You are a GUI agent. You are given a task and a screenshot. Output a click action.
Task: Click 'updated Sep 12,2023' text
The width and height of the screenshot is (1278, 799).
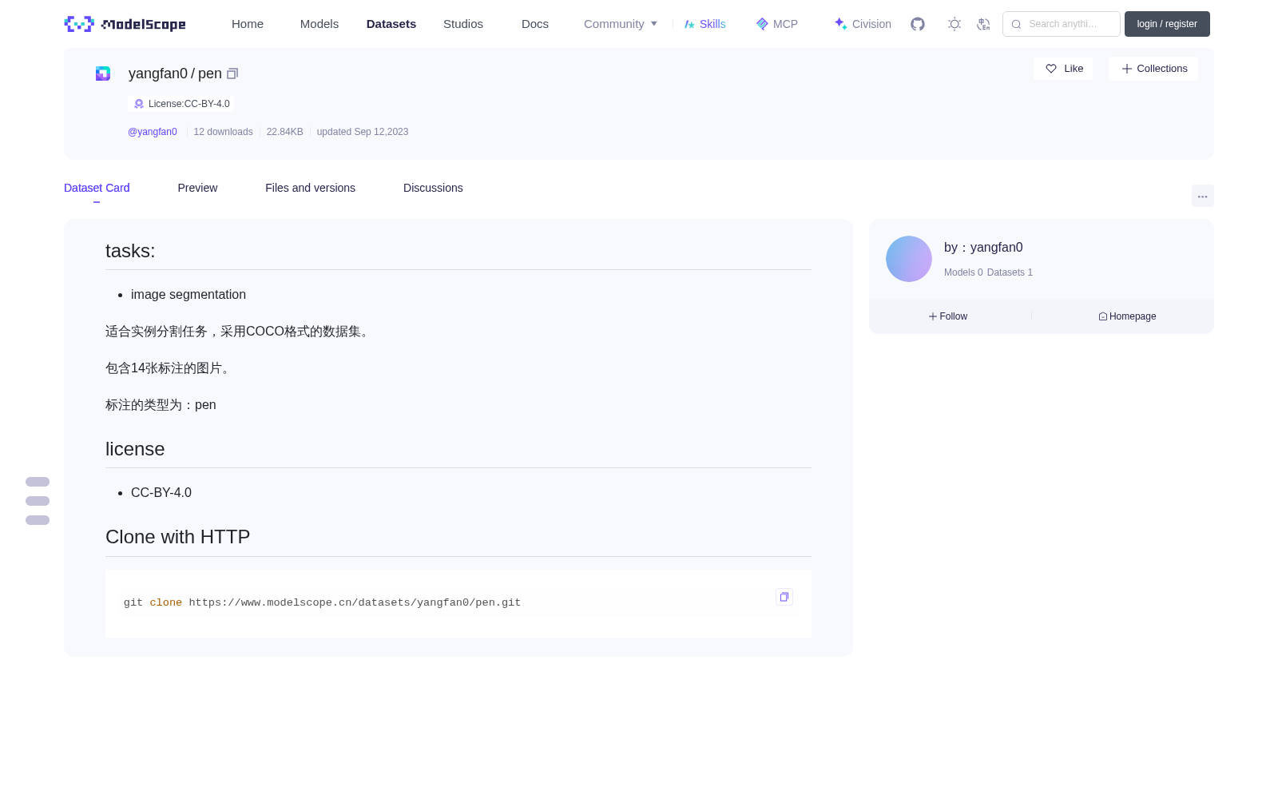pos(363,132)
